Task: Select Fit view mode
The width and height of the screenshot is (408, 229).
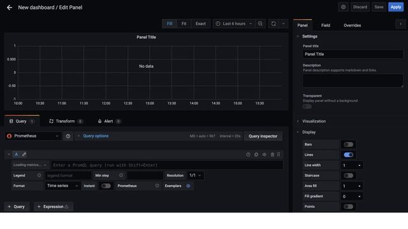Action: (184, 24)
